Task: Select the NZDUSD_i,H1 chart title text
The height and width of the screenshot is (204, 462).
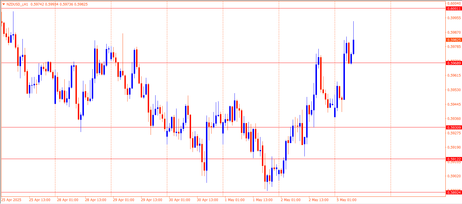Action: (x=17, y=4)
